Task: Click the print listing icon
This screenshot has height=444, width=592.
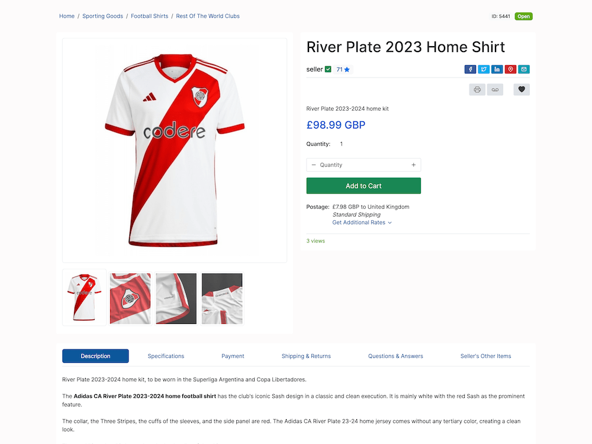Action: pos(477,89)
